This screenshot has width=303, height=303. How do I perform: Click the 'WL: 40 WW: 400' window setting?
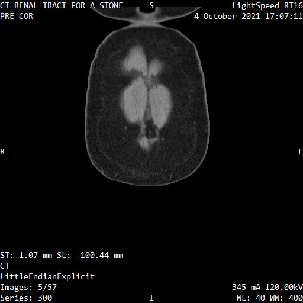[x=270, y=298]
